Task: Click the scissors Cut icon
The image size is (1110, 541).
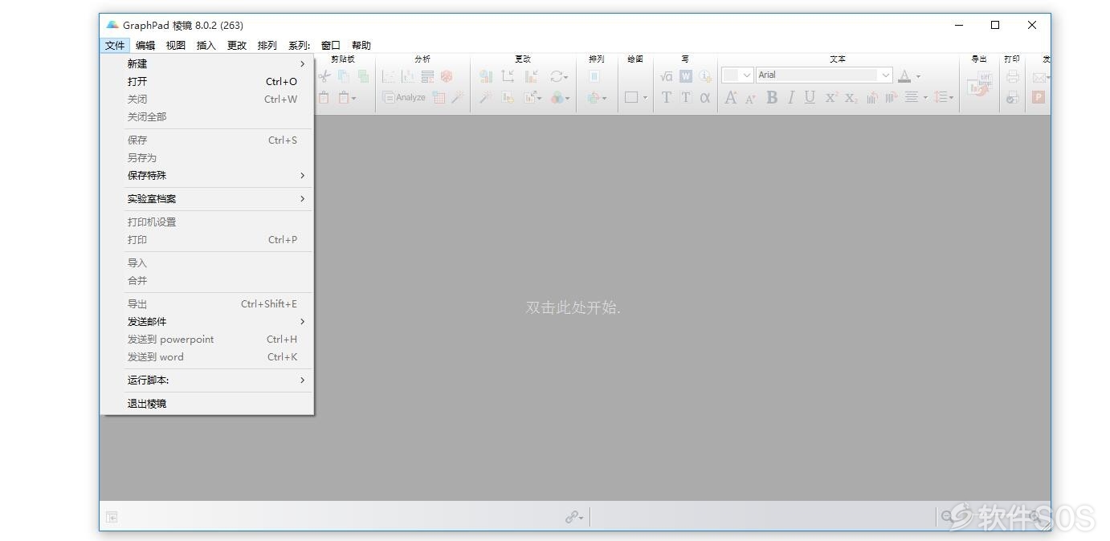Action: (x=324, y=76)
